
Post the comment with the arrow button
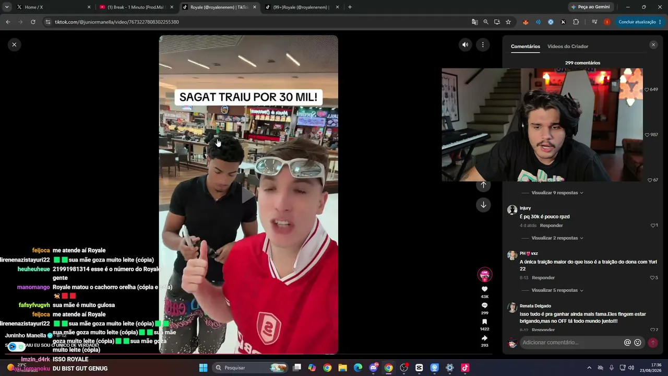pos(652,343)
